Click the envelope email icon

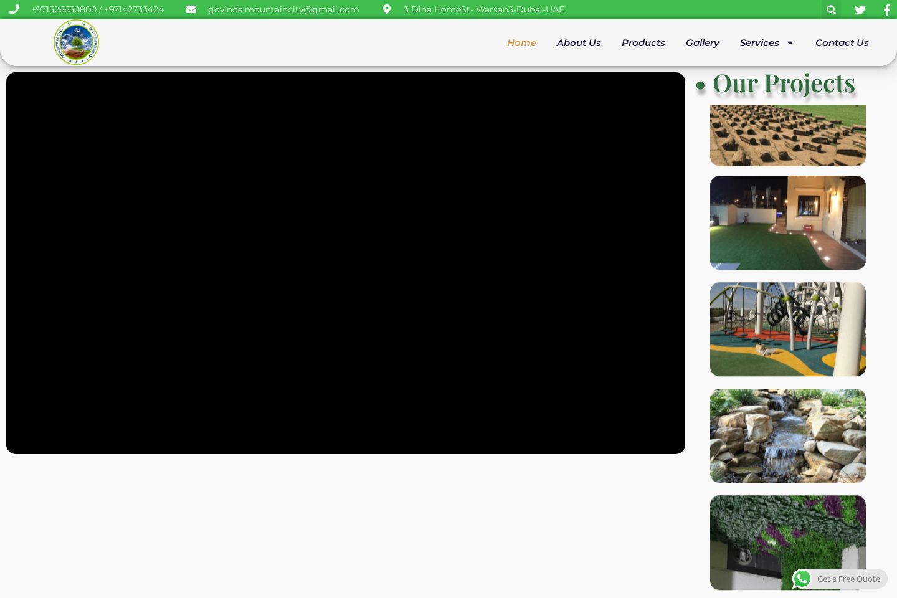[x=191, y=9]
